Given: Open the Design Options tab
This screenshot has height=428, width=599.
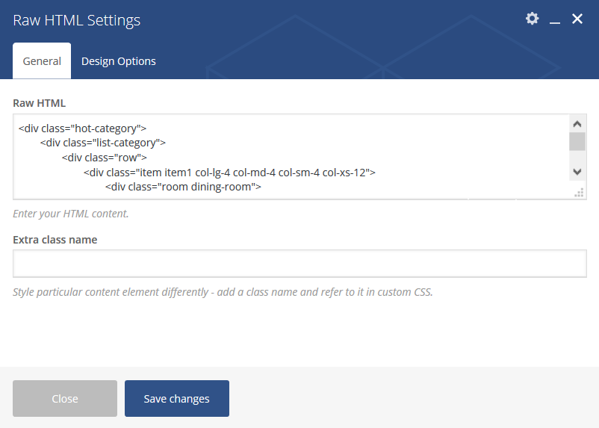Looking at the screenshot, I should pyautogui.click(x=119, y=61).
